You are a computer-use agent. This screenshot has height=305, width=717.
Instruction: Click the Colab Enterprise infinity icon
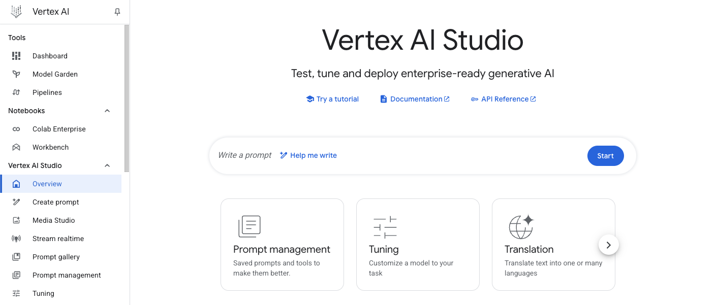coord(16,129)
